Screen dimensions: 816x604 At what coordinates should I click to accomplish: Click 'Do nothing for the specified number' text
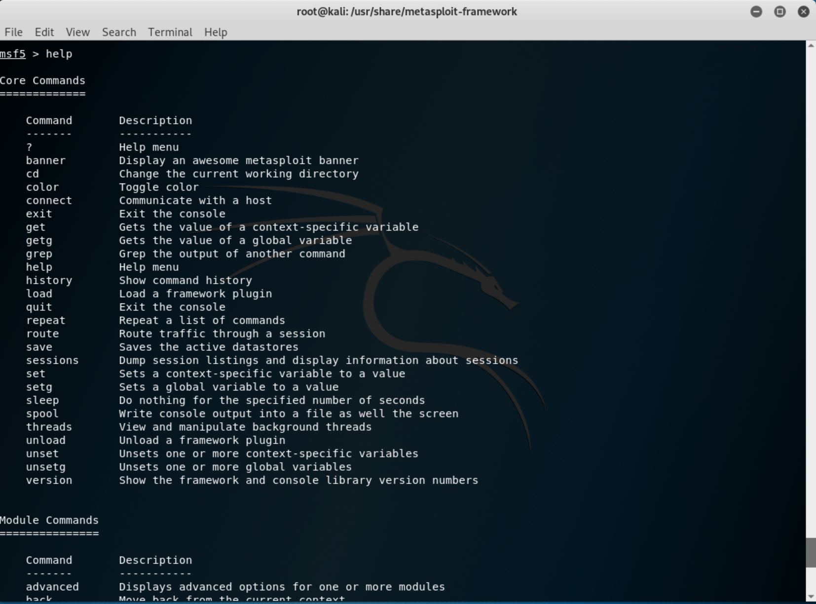coord(272,400)
